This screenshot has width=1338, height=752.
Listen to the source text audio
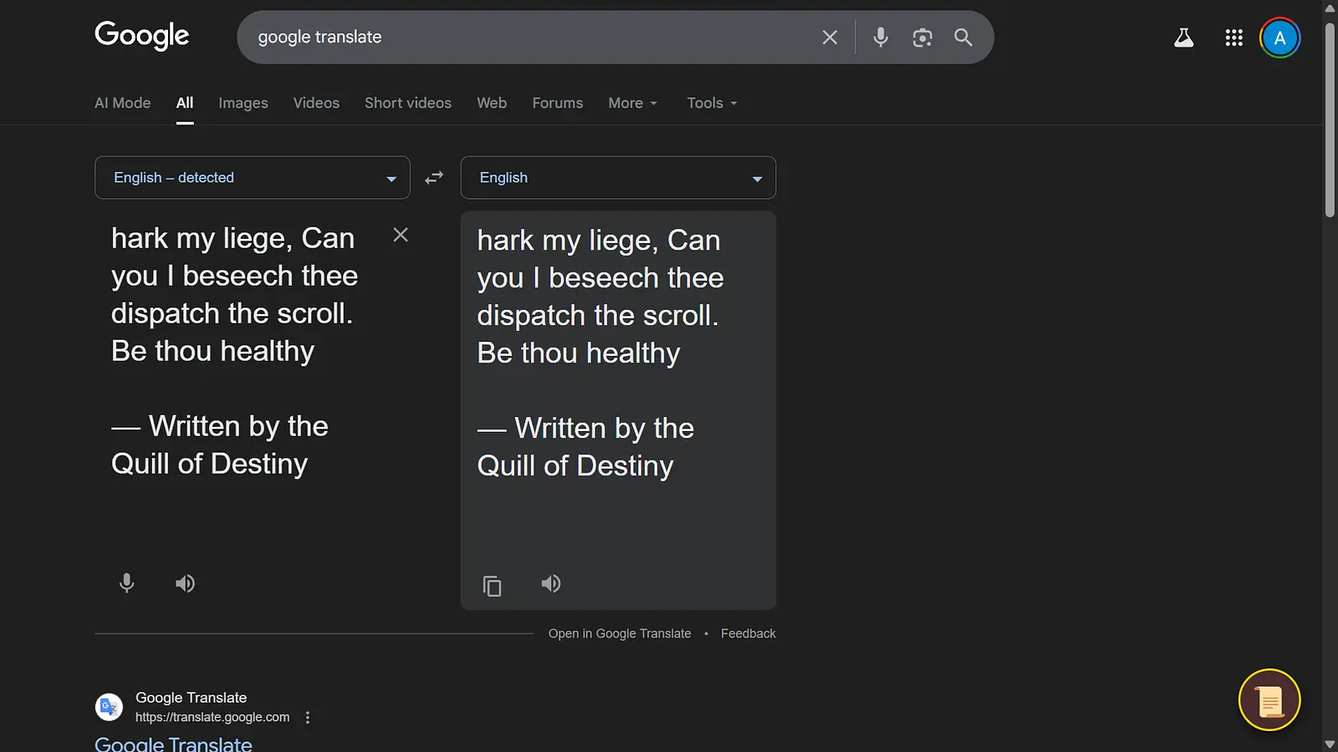pyautogui.click(x=185, y=584)
